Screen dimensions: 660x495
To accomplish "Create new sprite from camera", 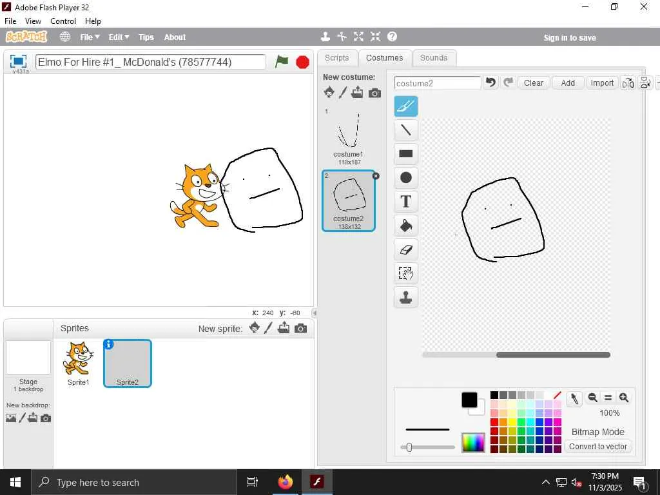I will (300, 329).
